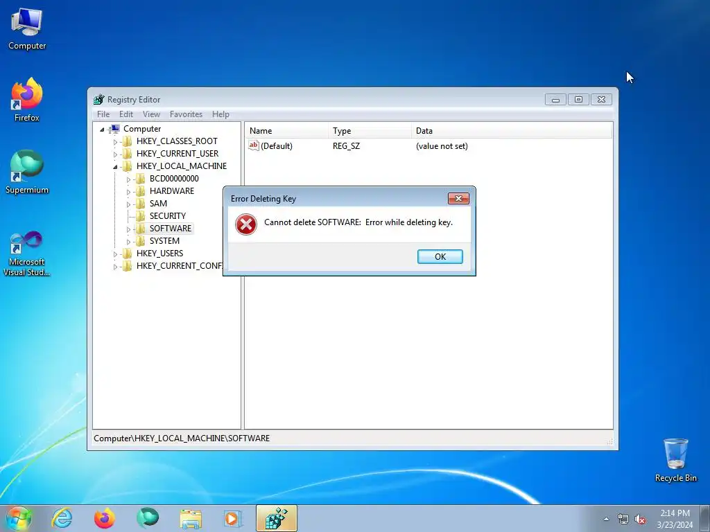Image resolution: width=710 pixels, height=532 pixels.
Task: Select the HARDWARE folder icon
Action: pyautogui.click(x=141, y=191)
